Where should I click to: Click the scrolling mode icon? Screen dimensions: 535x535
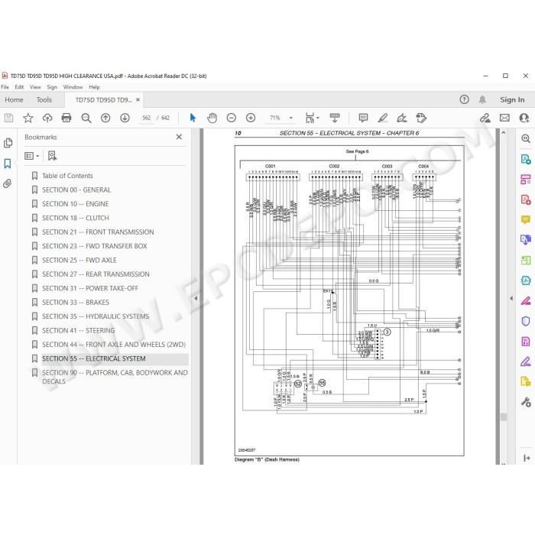click(335, 118)
